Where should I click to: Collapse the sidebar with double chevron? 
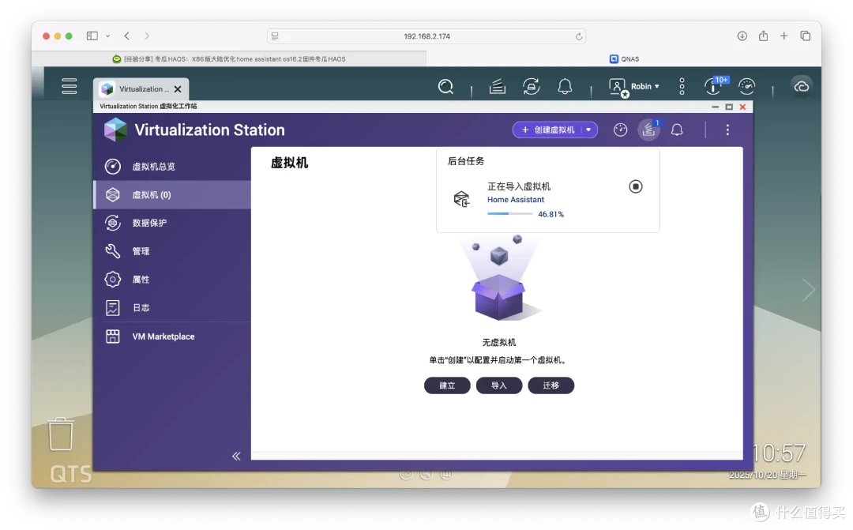236,456
